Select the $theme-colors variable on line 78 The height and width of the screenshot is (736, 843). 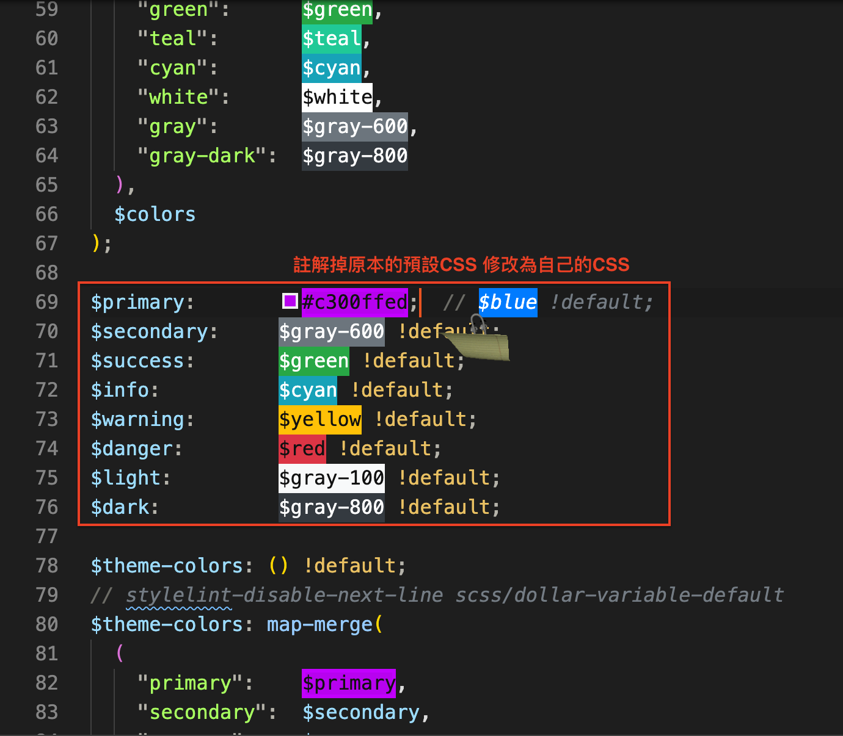click(169, 566)
